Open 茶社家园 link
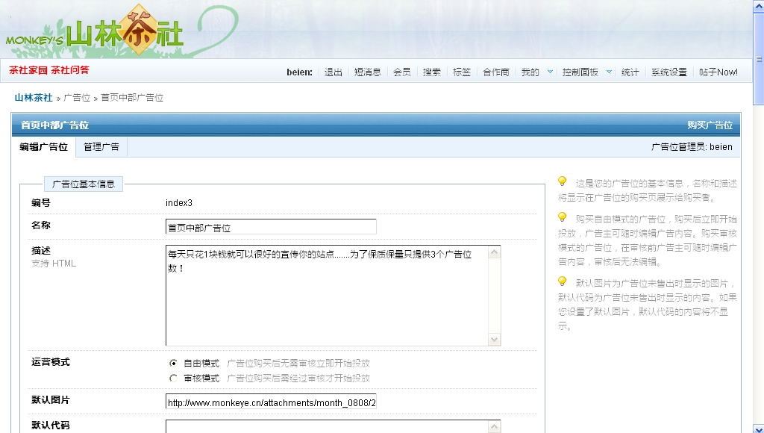 point(28,70)
